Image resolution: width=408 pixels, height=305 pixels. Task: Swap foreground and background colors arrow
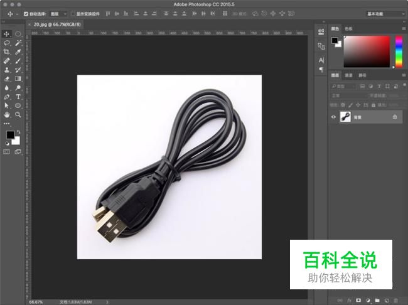18,132
